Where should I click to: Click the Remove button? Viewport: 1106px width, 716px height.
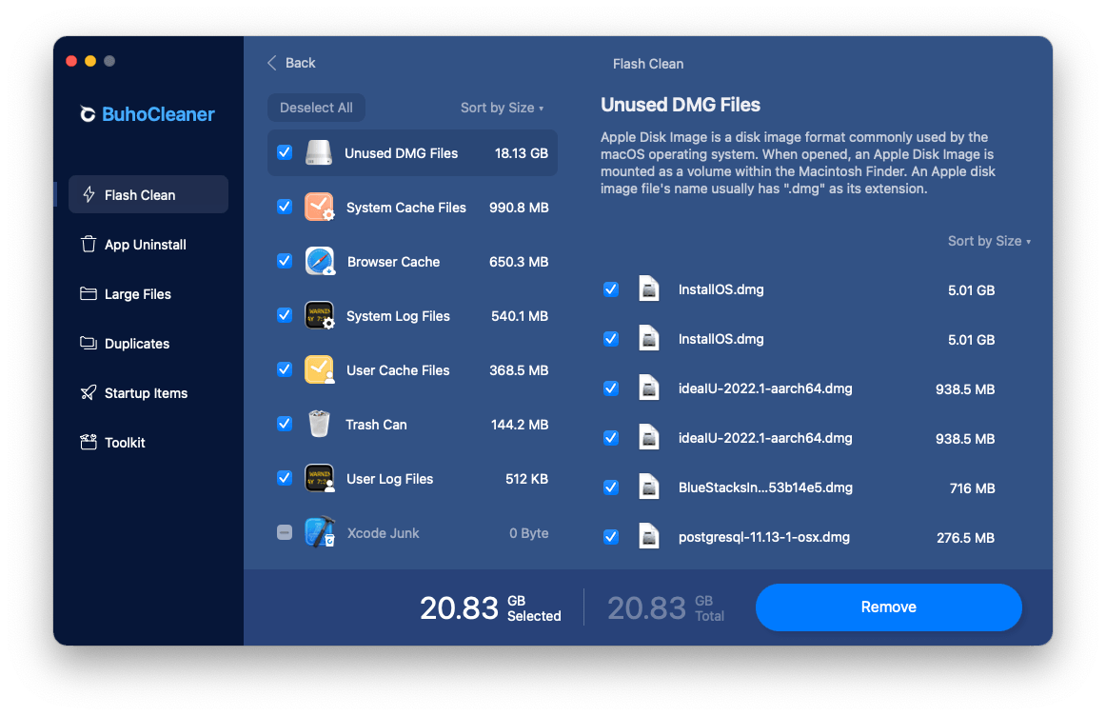coord(889,607)
